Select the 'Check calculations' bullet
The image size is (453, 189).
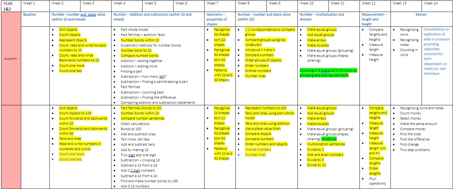pyautogui.click(x=136, y=124)
